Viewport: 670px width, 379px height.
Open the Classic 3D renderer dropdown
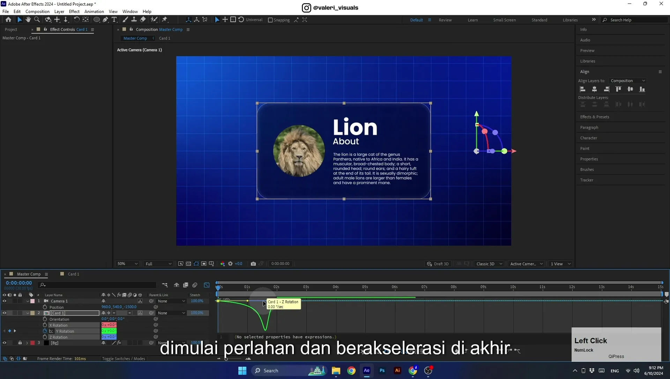(489, 264)
